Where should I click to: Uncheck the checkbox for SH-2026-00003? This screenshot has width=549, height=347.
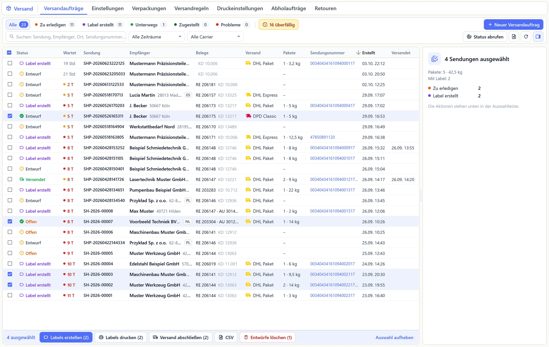(10, 274)
